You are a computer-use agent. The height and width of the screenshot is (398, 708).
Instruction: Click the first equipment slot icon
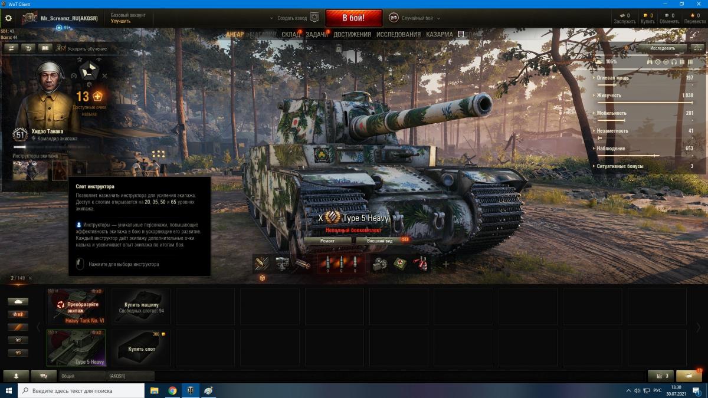261,264
